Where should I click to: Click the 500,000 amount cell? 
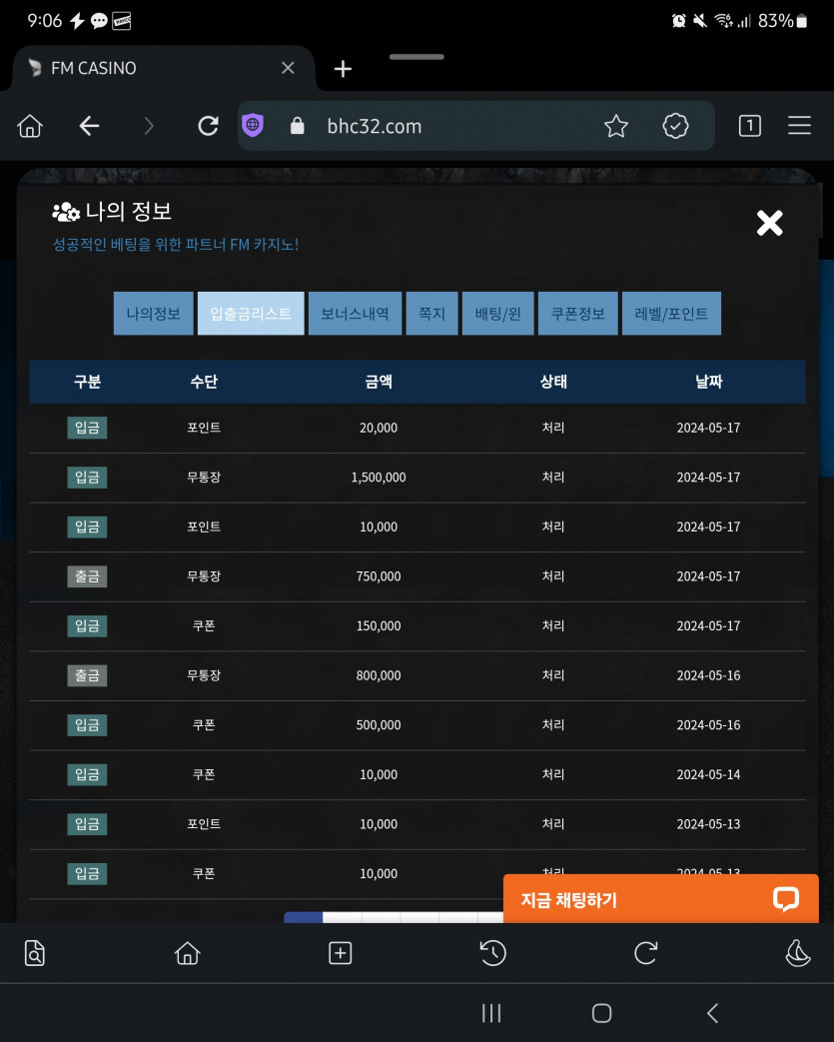pyautogui.click(x=379, y=725)
